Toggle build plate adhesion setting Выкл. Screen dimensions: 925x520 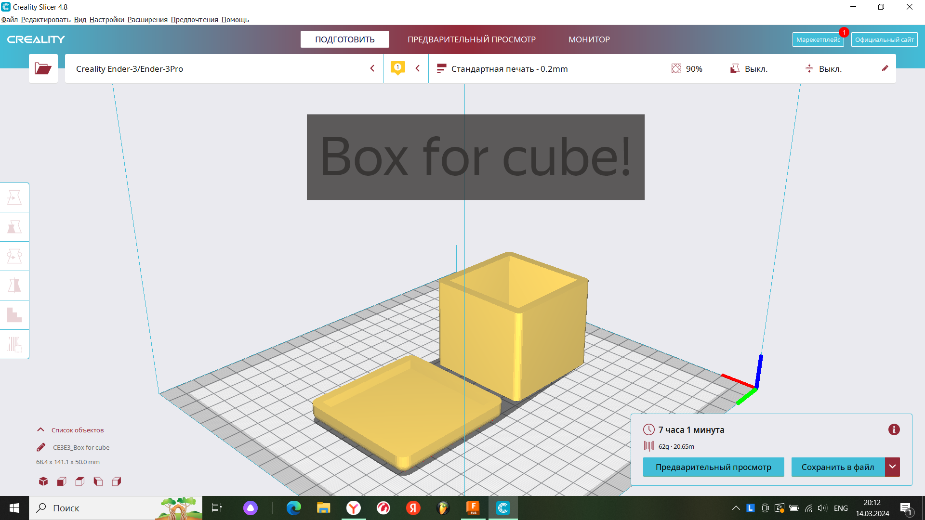[x=824, y=68]
